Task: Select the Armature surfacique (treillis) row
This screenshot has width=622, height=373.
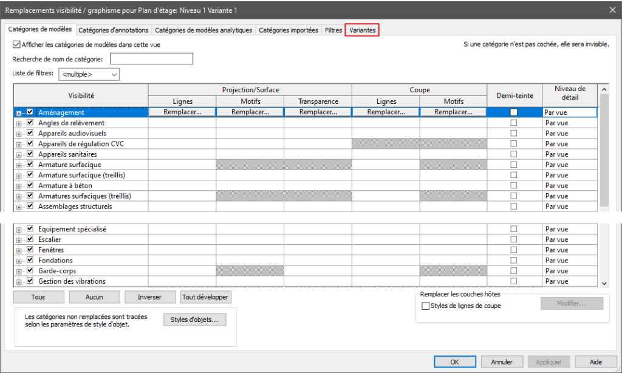Action: 82,175
